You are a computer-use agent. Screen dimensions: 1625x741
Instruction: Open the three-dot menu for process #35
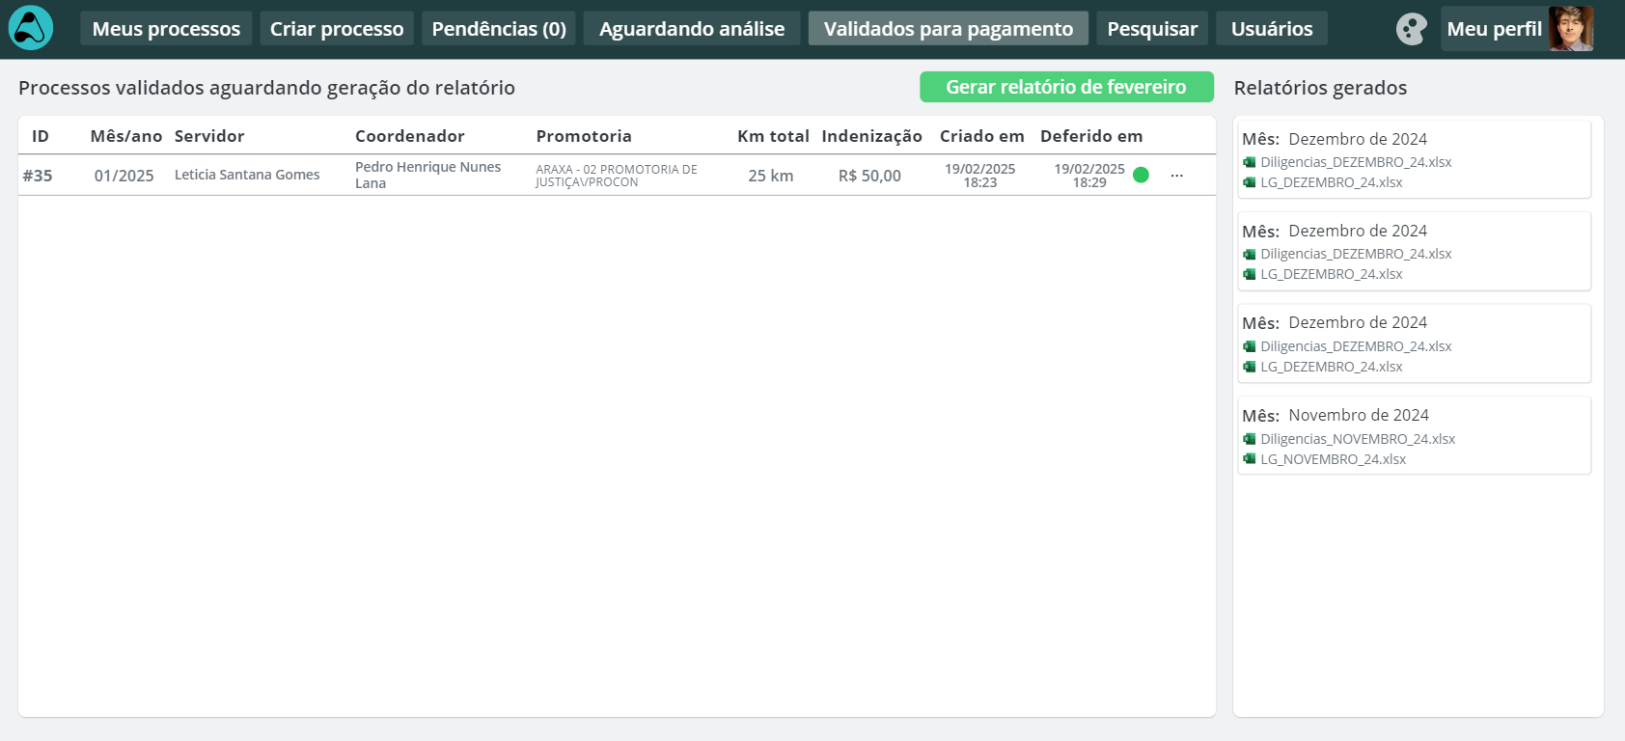tap(1176, 176)
